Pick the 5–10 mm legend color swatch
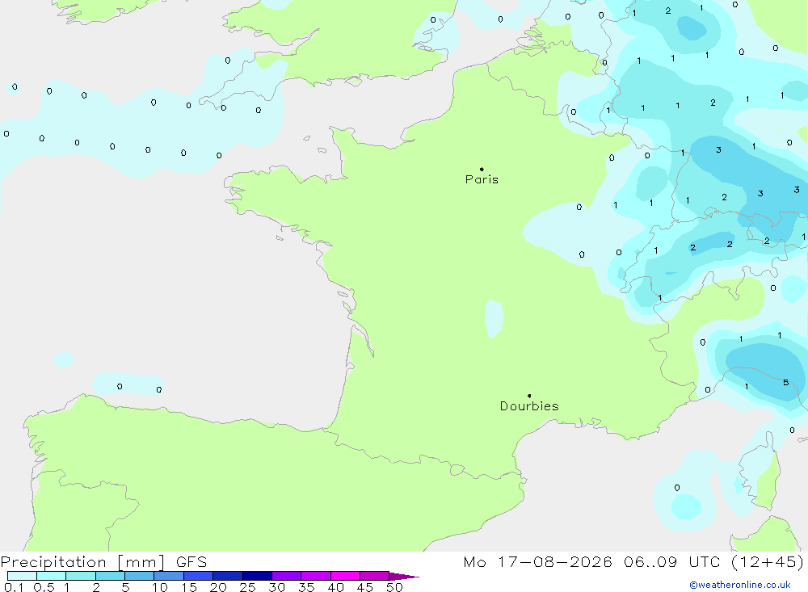Image resolution: width=808 pixels, height=592 pixels. pos(140,576)
